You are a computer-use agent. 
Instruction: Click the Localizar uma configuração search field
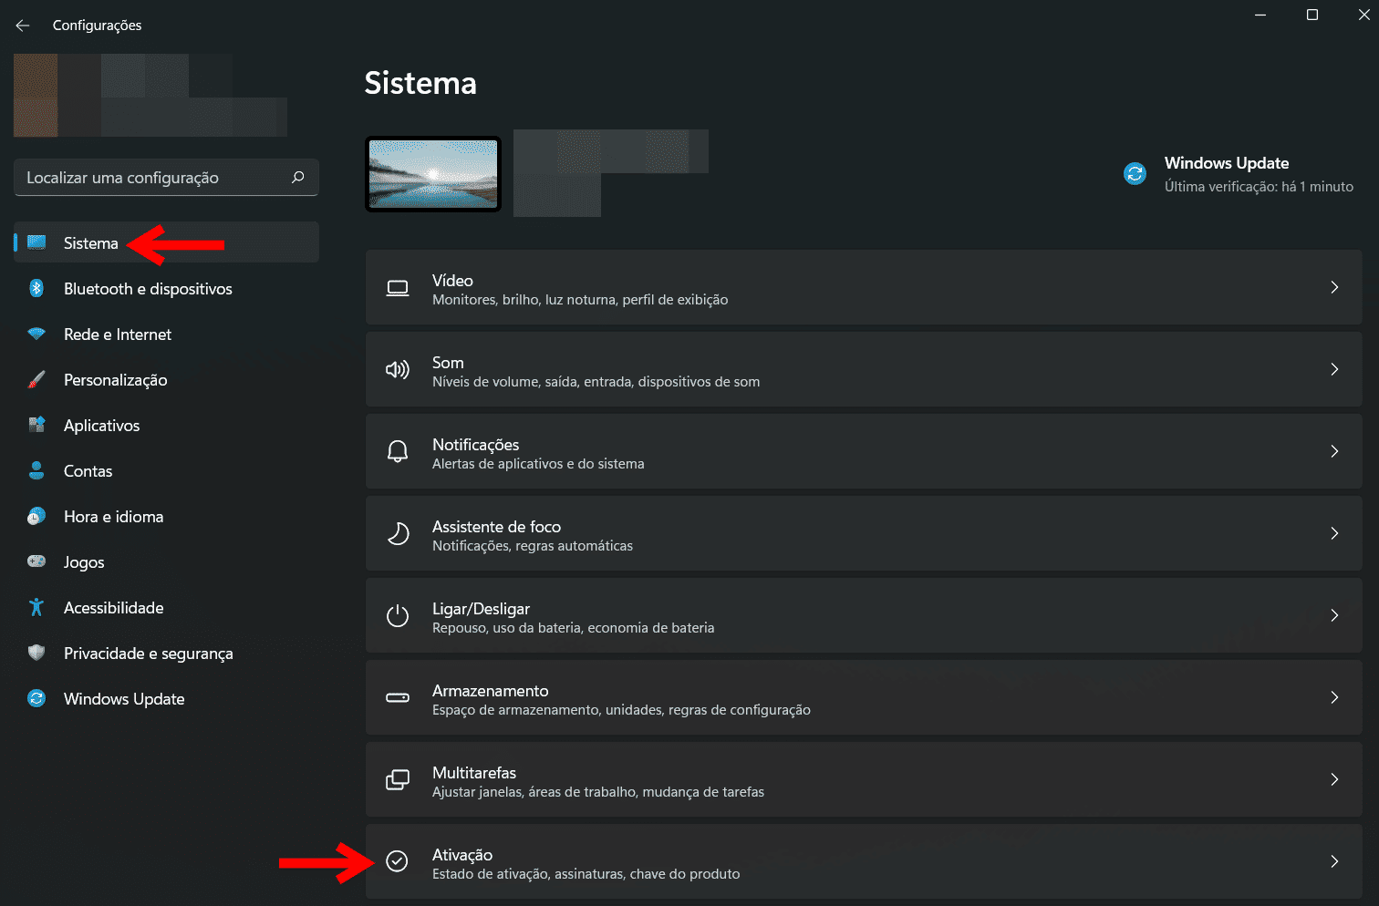click(x=165, y=177)
